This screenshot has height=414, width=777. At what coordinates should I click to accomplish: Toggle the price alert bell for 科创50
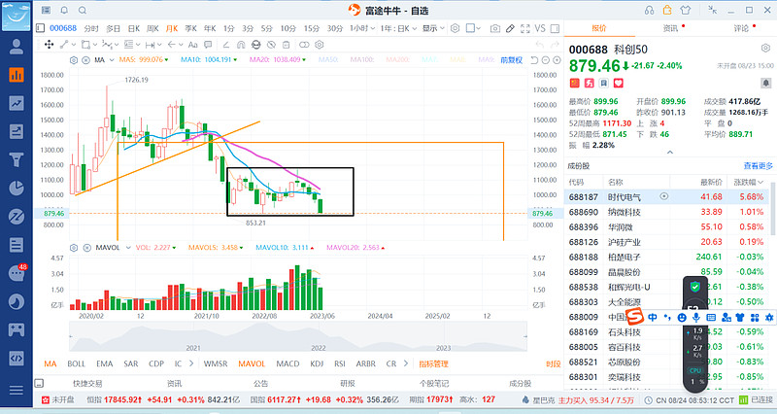coord(766,83)
